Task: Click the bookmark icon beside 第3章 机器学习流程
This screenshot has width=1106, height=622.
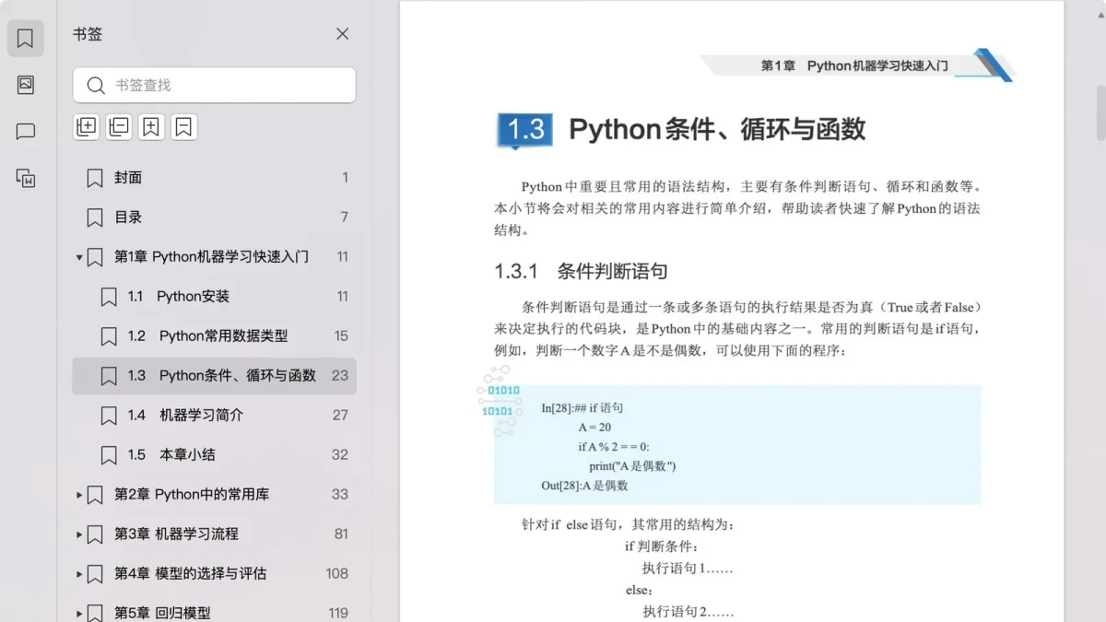Action: [95, 534]
